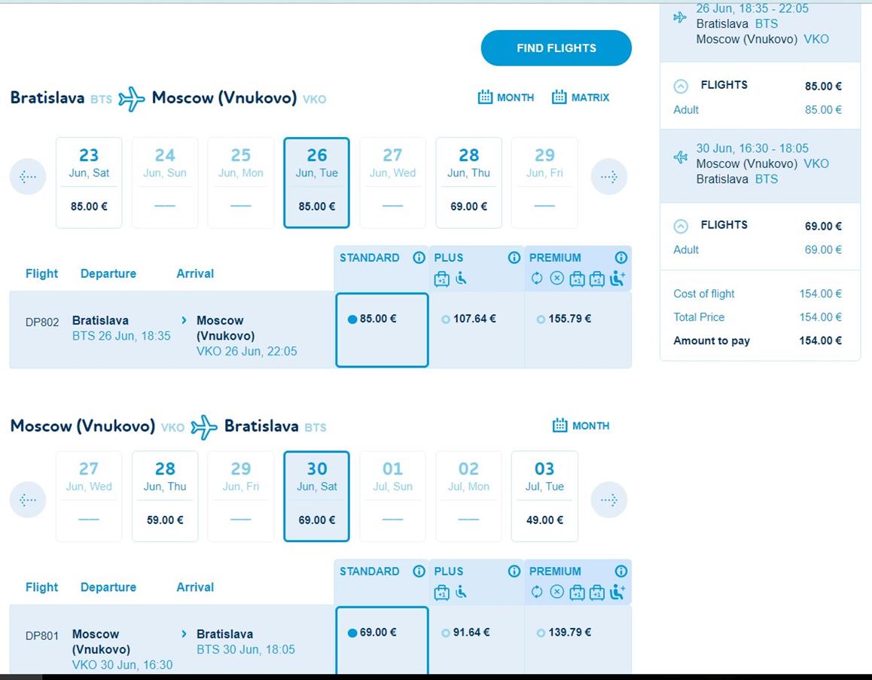
Task: Click the PLUS baggage icon on return flight
Action: [x=441, y=592]
